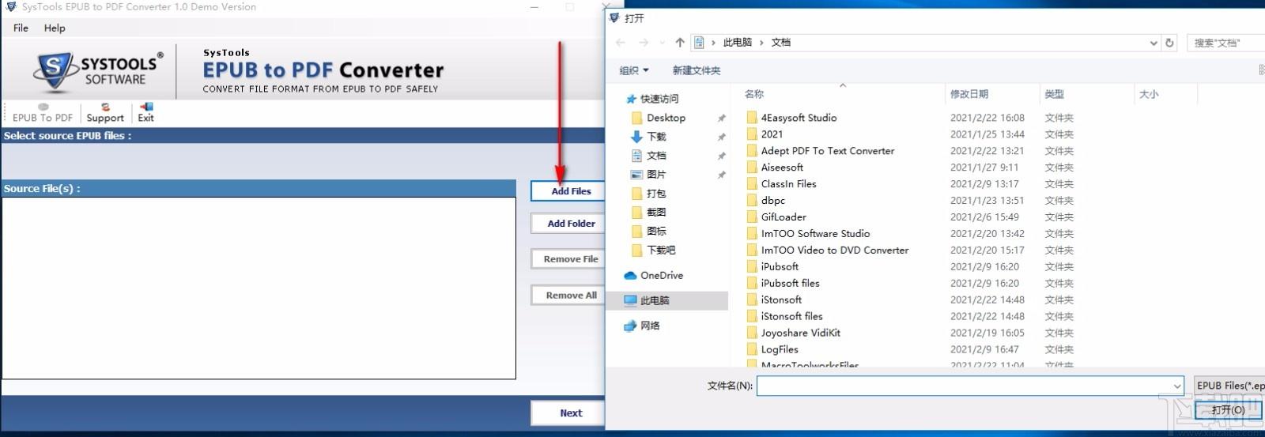Select 图片 in the navigation pane
The width and height of the screenshot is (1265, 437).
pos(656,175)
